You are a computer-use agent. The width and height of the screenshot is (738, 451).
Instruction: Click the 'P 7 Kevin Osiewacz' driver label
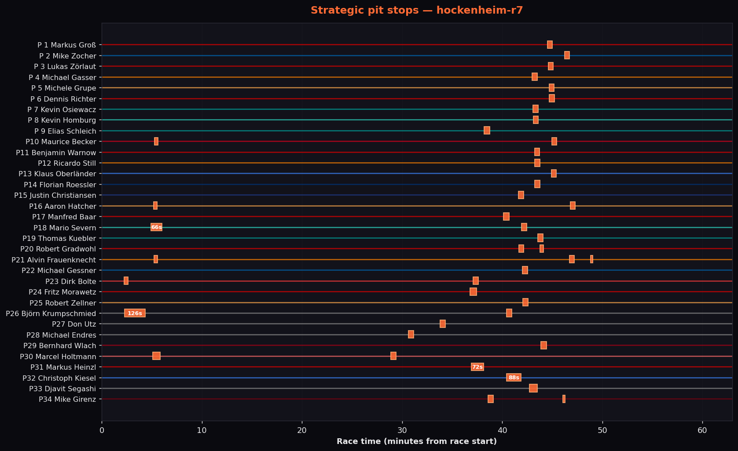[x=62, y=109]
